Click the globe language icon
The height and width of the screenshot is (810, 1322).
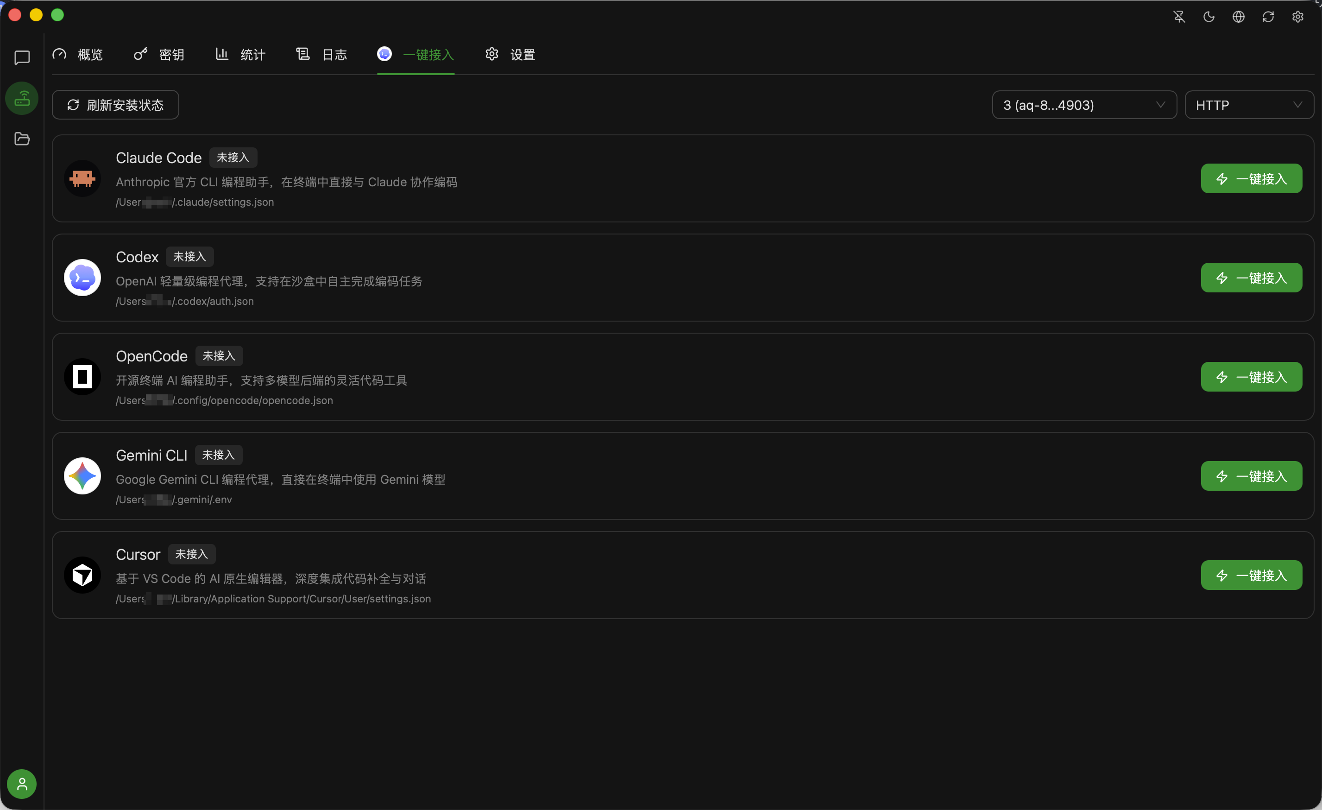[x=1238, y=17]
